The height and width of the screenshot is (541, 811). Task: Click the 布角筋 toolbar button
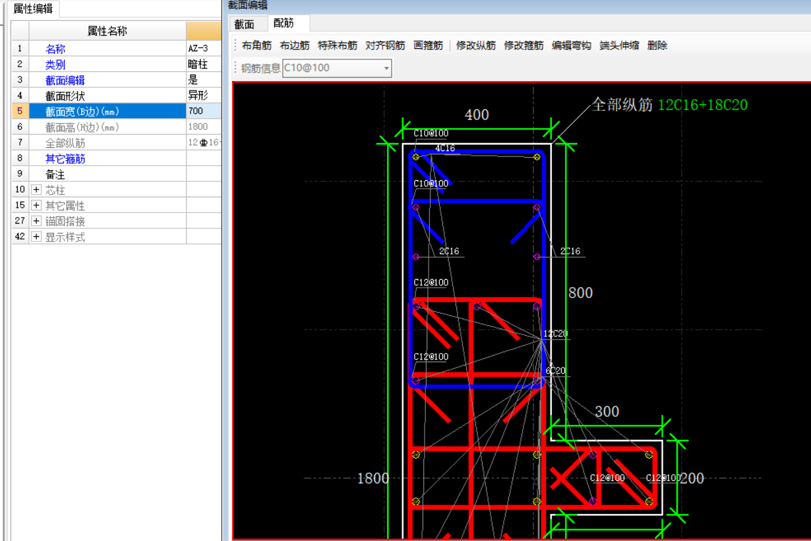pos(256,46)
